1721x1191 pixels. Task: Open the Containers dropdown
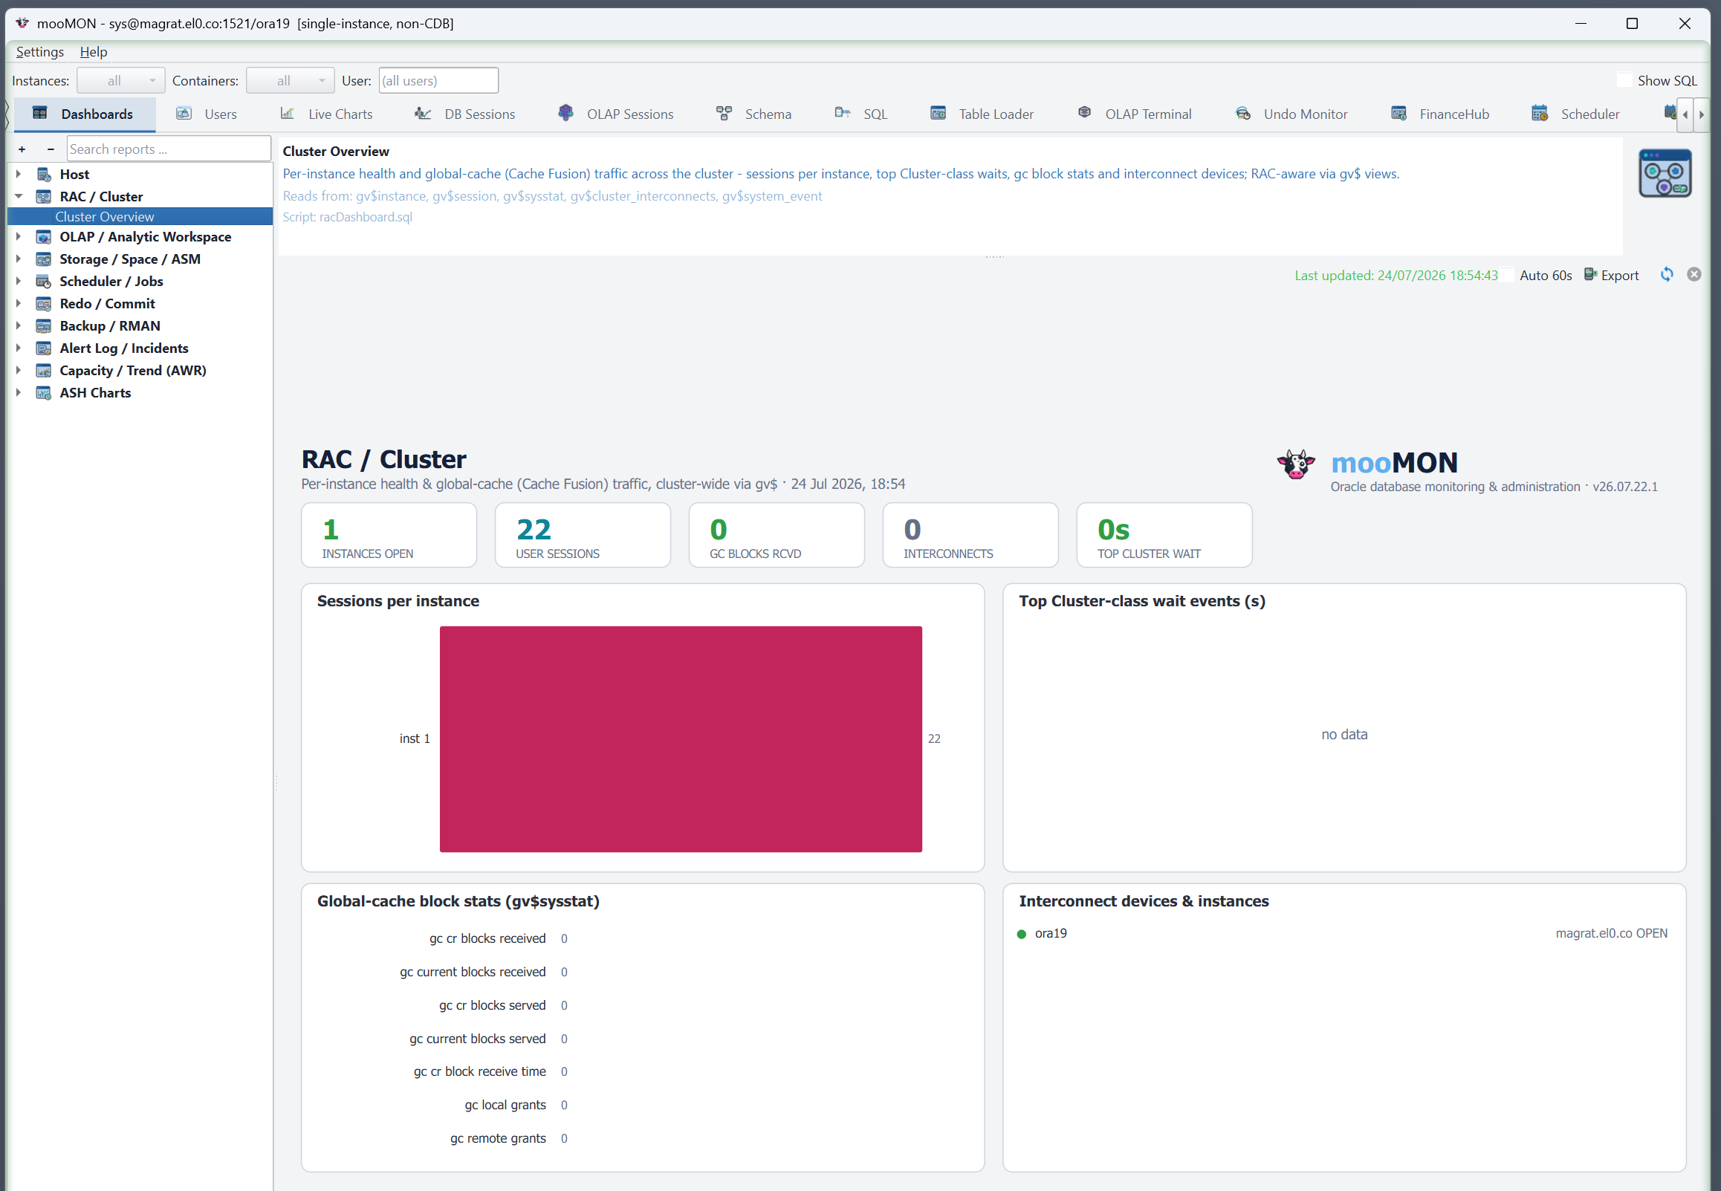coord(291,80)
